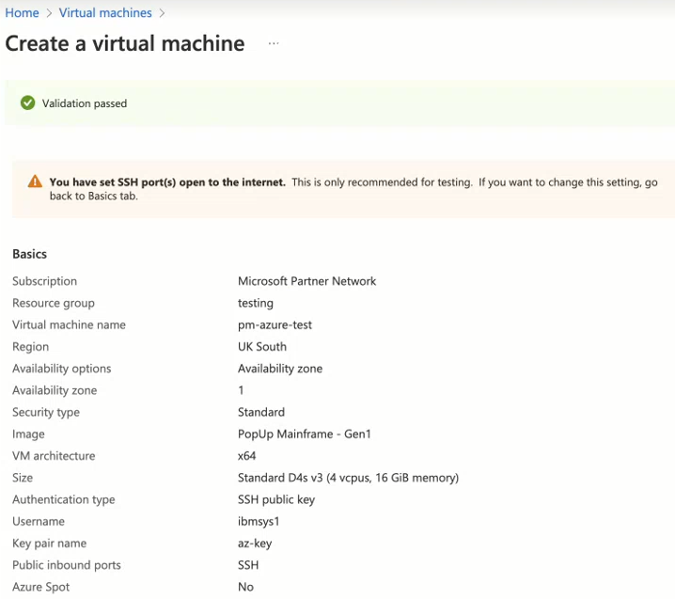Select the 'SSH public key' value
The image size is (675, 599).
[x=276, y=499]
